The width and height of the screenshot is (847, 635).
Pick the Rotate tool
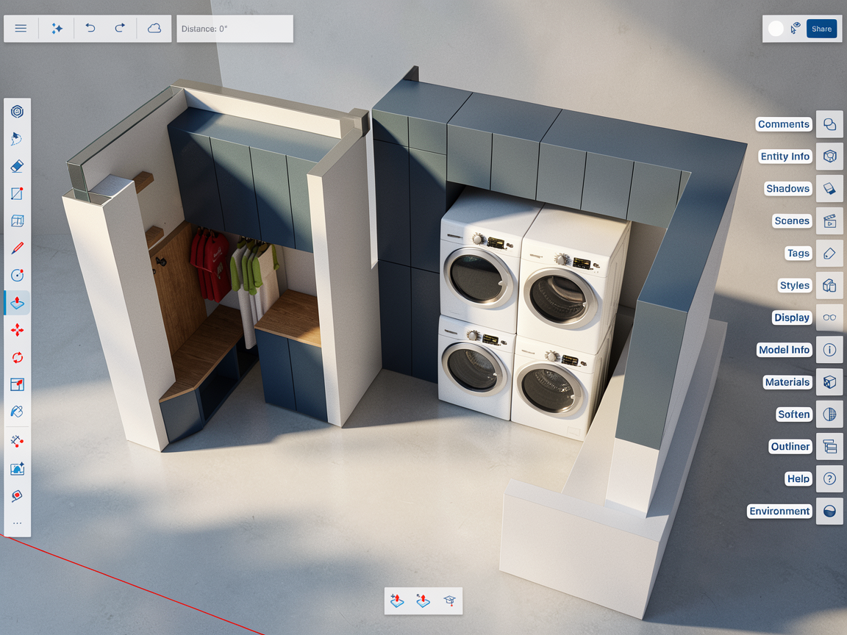coord(18,357)
